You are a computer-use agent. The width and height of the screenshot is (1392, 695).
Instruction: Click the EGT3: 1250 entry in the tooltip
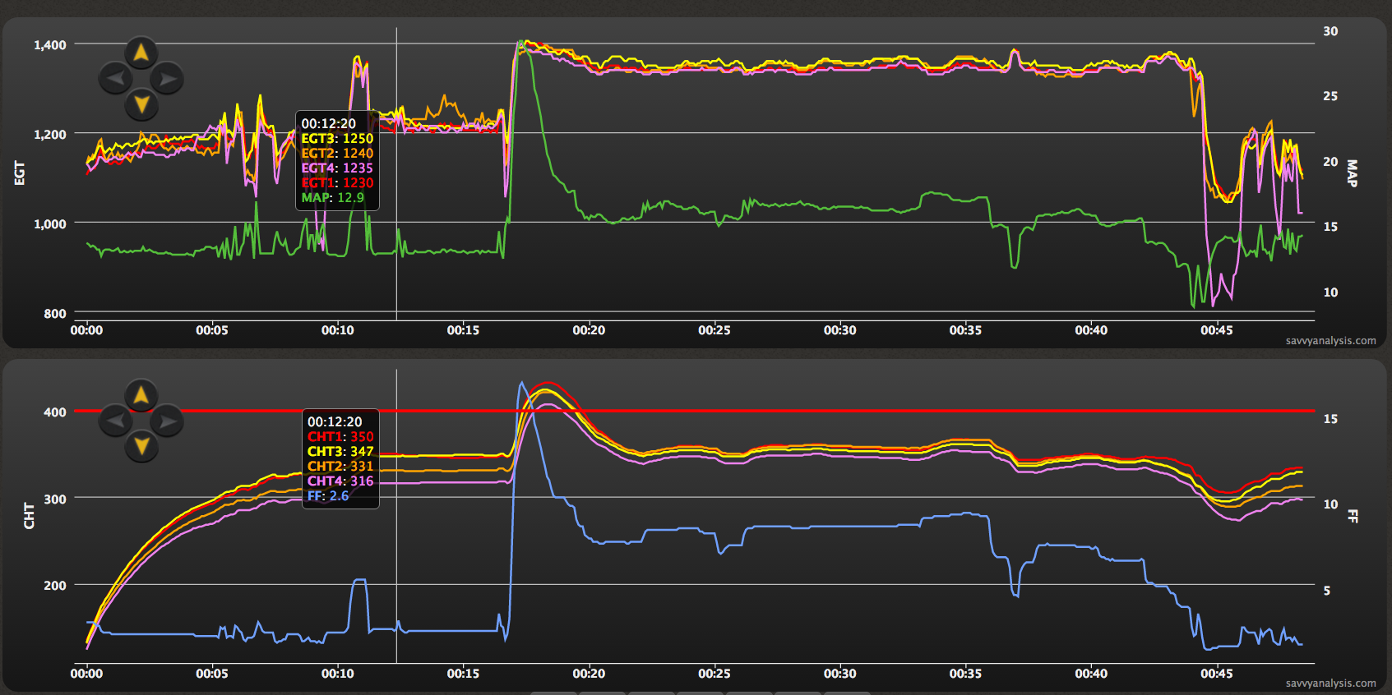(x=337, y=139)
